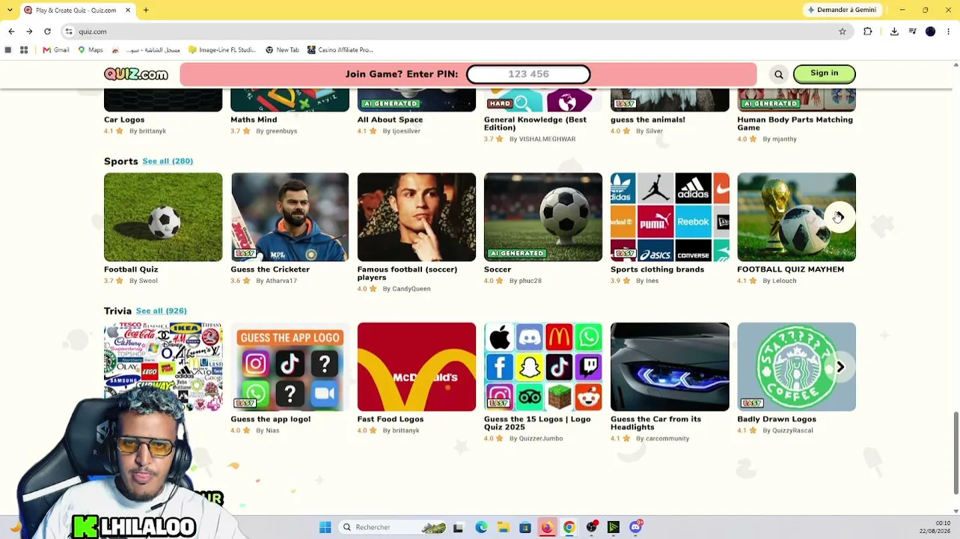The width and height of the screenshot is (960, 539).
Task: Click author name QuizzerJumbo
Action: point(540,439)
